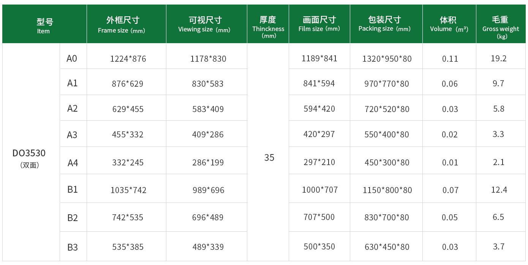Select the Volume column header
Image resolution: width=528 pixels, height=265 pixels.
point(449,24)
